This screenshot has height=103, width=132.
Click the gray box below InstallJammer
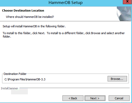click(19, 91)
